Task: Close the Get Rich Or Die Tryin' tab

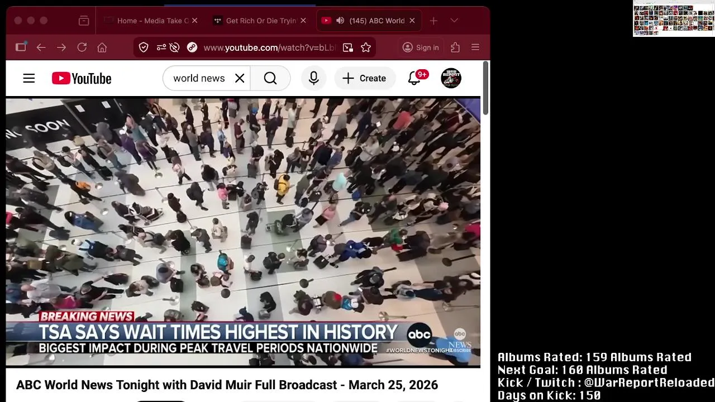Action: tap(303, 21)
